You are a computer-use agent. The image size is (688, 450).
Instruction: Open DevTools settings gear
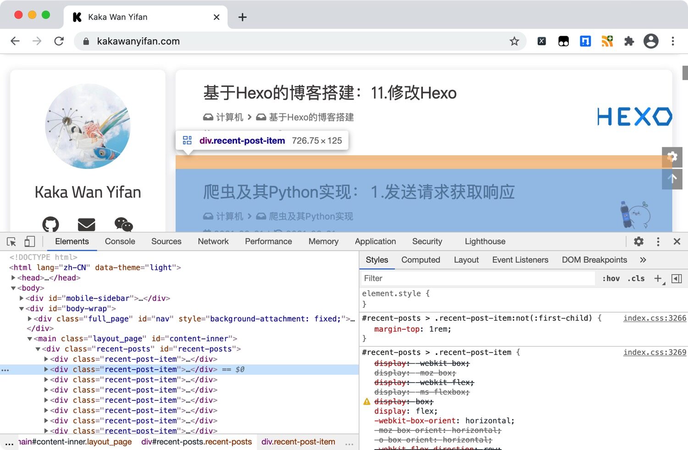pos(638,242)
